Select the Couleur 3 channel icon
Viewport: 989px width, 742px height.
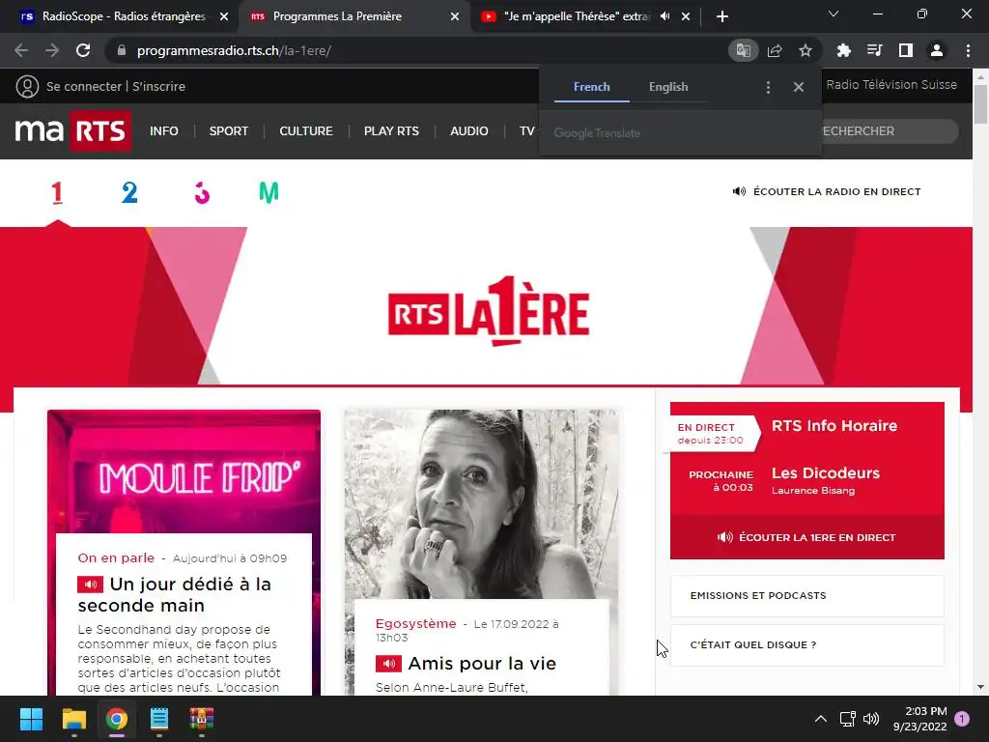pos(202,192)
